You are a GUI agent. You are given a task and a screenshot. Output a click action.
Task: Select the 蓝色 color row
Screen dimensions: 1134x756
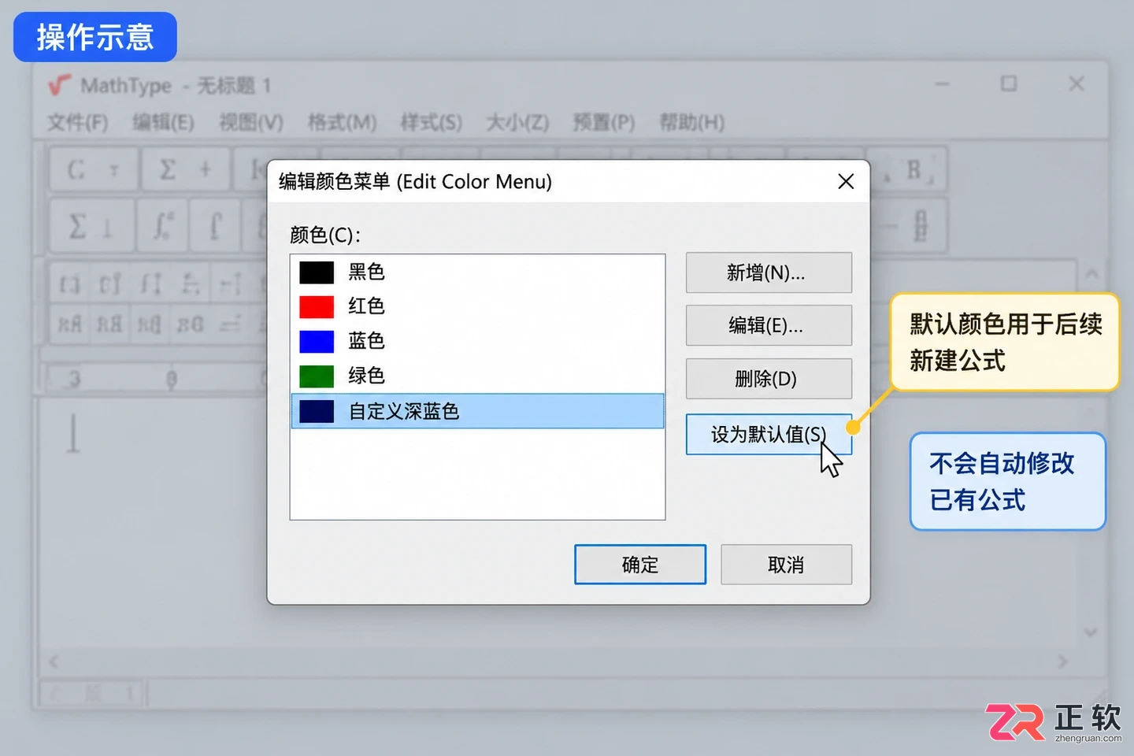(x=477, y=341)
